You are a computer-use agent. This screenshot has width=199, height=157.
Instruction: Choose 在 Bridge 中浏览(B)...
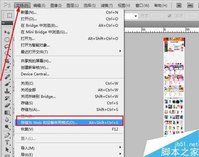pos(70,26)
